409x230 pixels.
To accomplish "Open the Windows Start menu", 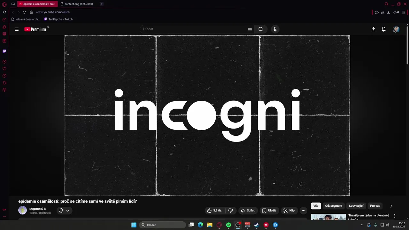I will click(x=134, y=225).
